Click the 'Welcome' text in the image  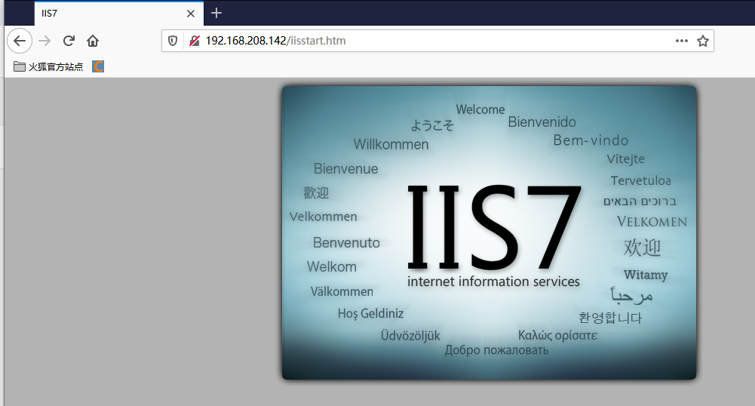[480, 109]
